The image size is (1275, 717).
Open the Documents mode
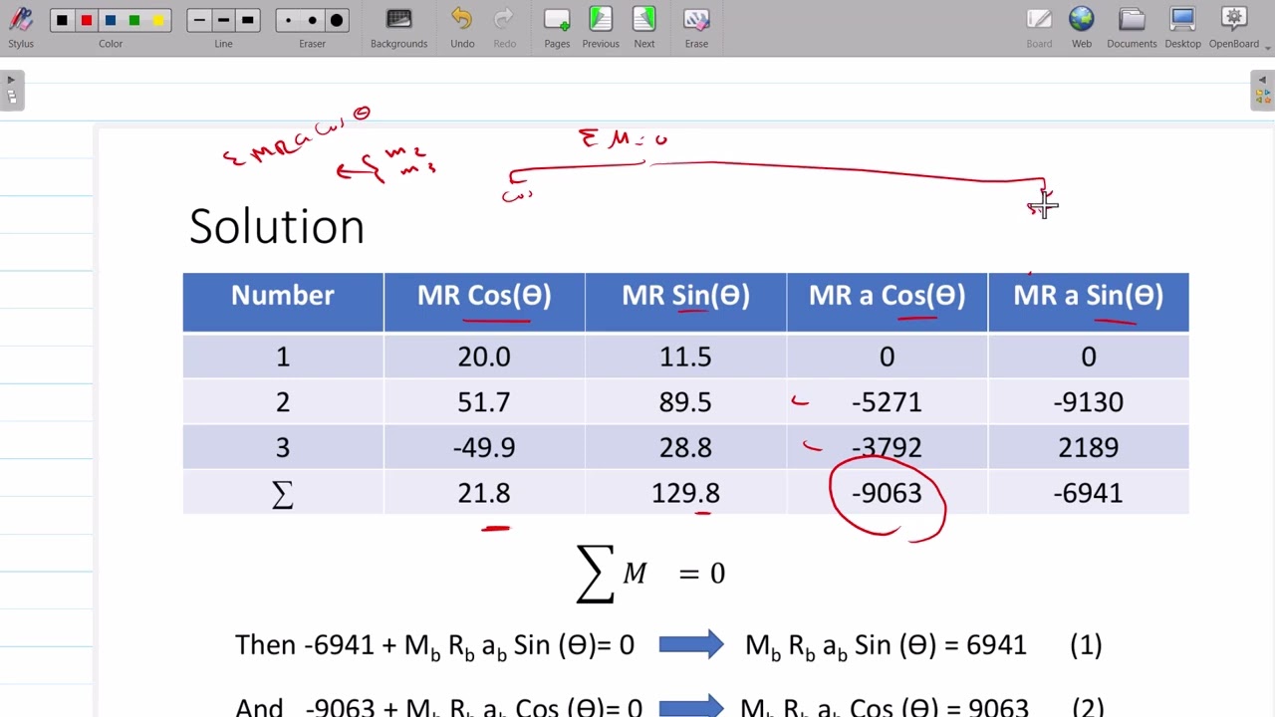[1132, 27]
